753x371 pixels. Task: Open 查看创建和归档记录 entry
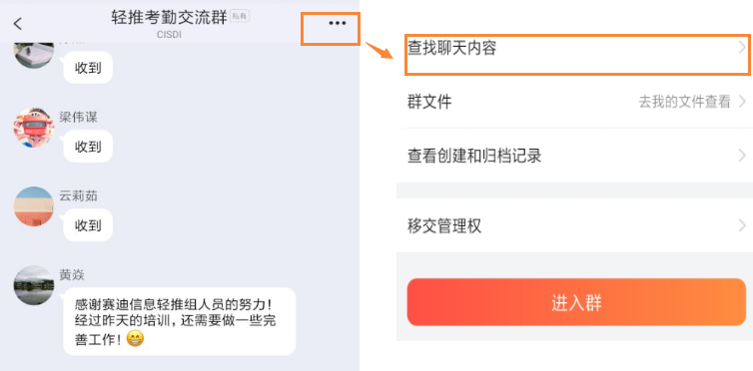click(x=574, y=156)
